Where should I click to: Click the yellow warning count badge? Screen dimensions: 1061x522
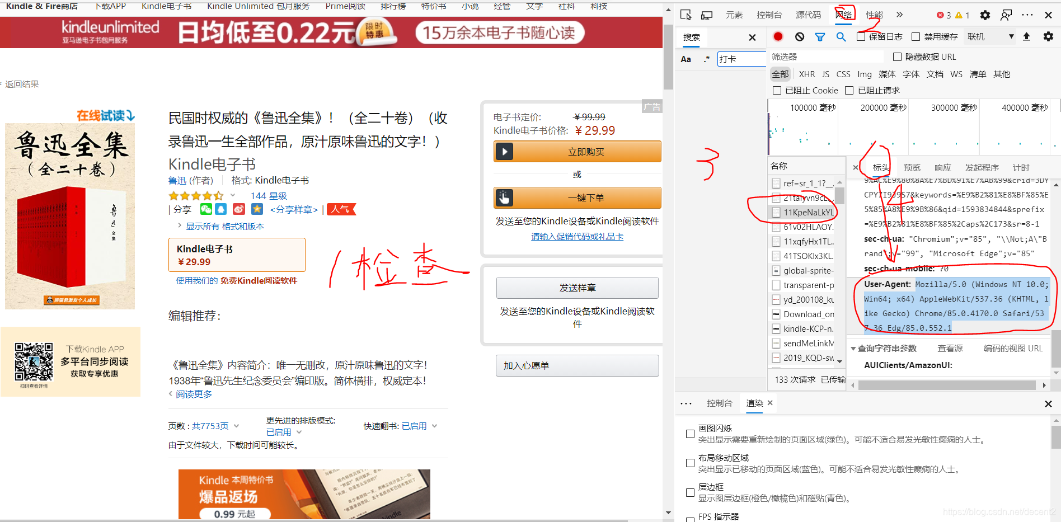(x=963, y=15)
